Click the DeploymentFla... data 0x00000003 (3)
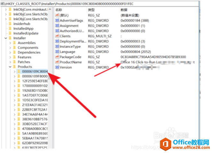Image resolution: width=212 pixels, height=153 pixels. tap(133, 41)
